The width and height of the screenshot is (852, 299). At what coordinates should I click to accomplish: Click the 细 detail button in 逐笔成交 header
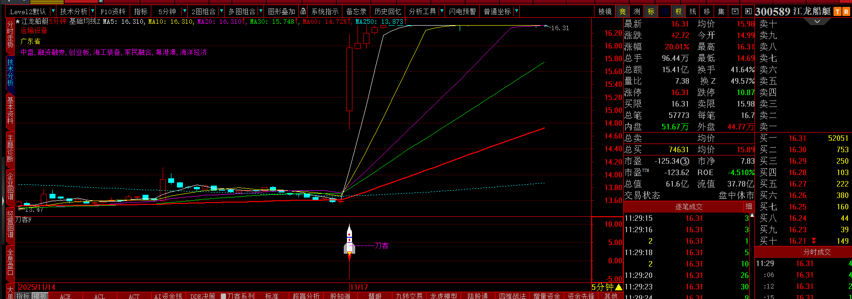point(748,207)
